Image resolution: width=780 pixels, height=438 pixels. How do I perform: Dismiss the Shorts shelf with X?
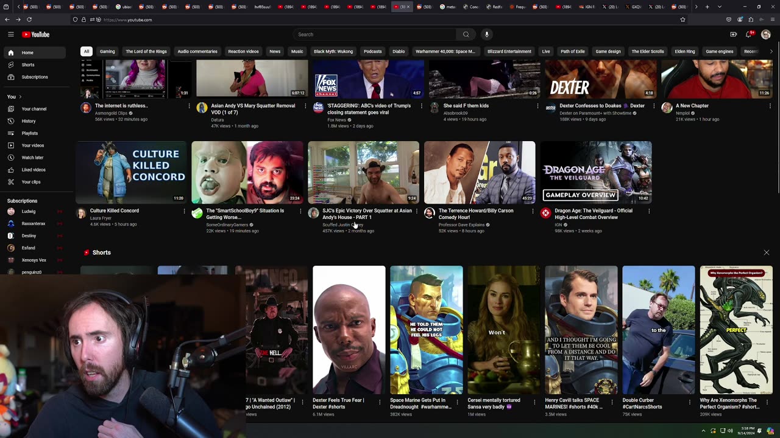point(767,252)
